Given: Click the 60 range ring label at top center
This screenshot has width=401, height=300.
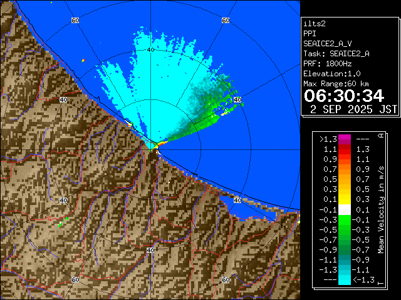Looking at the screenshot, I should (x=225, y=21).
